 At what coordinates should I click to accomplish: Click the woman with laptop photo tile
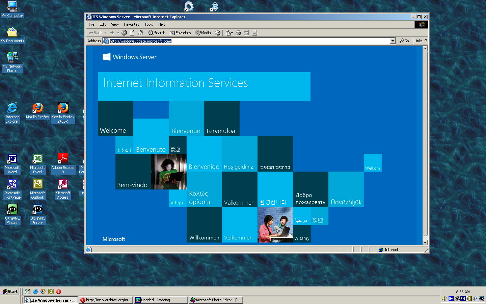tap(169, 172)
